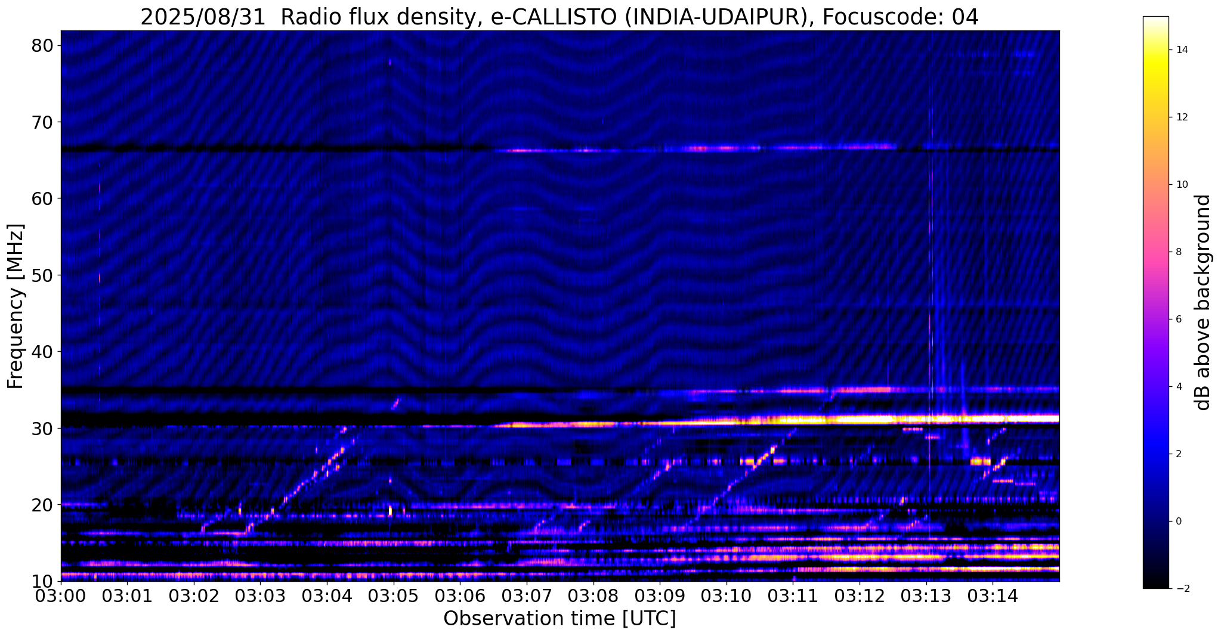1221x636 pixels.
Task: Click the 03:04 time tick label
Action: tap(327, 595)
